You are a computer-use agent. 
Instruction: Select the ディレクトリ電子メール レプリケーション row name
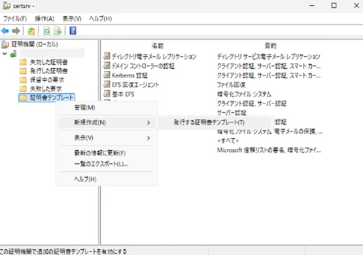click(x=154, y=56)
